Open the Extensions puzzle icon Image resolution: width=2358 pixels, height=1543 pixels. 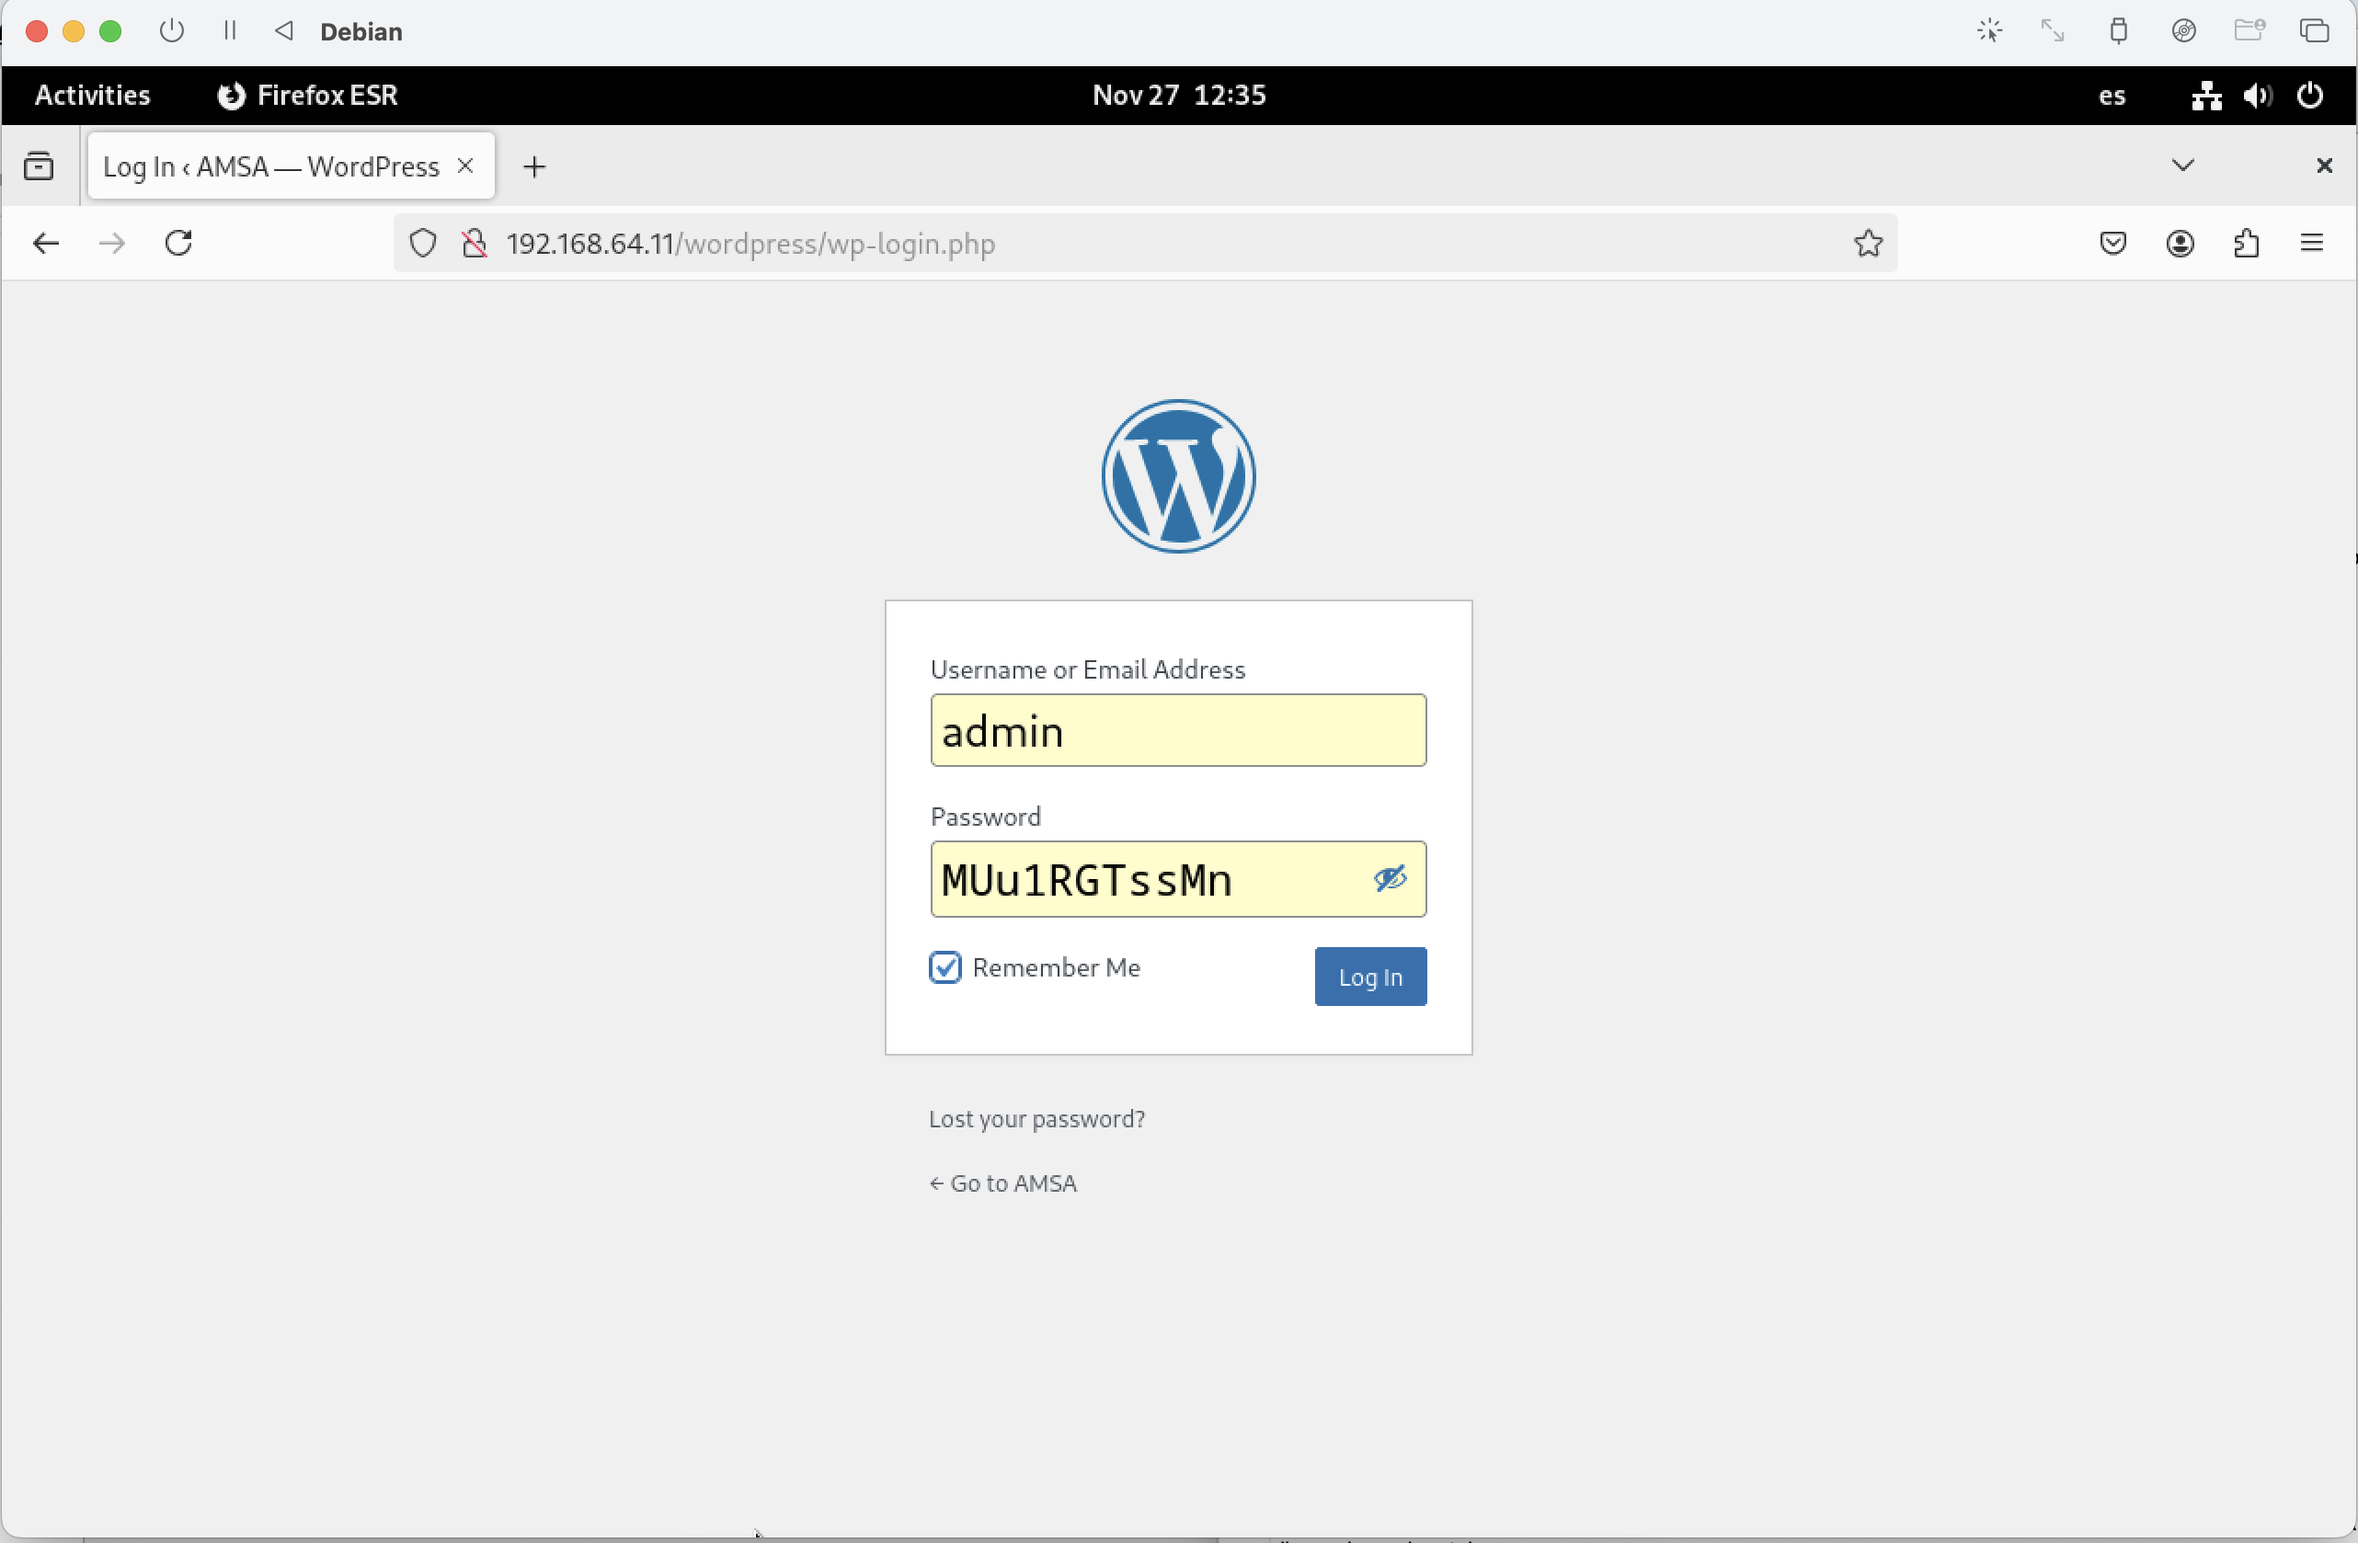click(2246, 244)
